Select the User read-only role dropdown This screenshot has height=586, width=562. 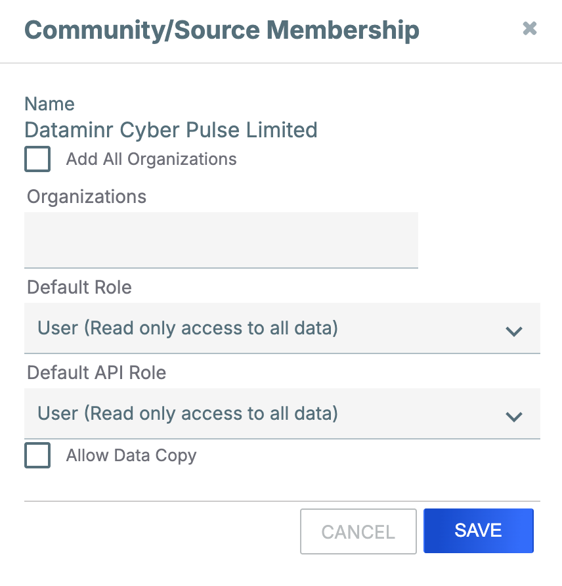(282, 328)
